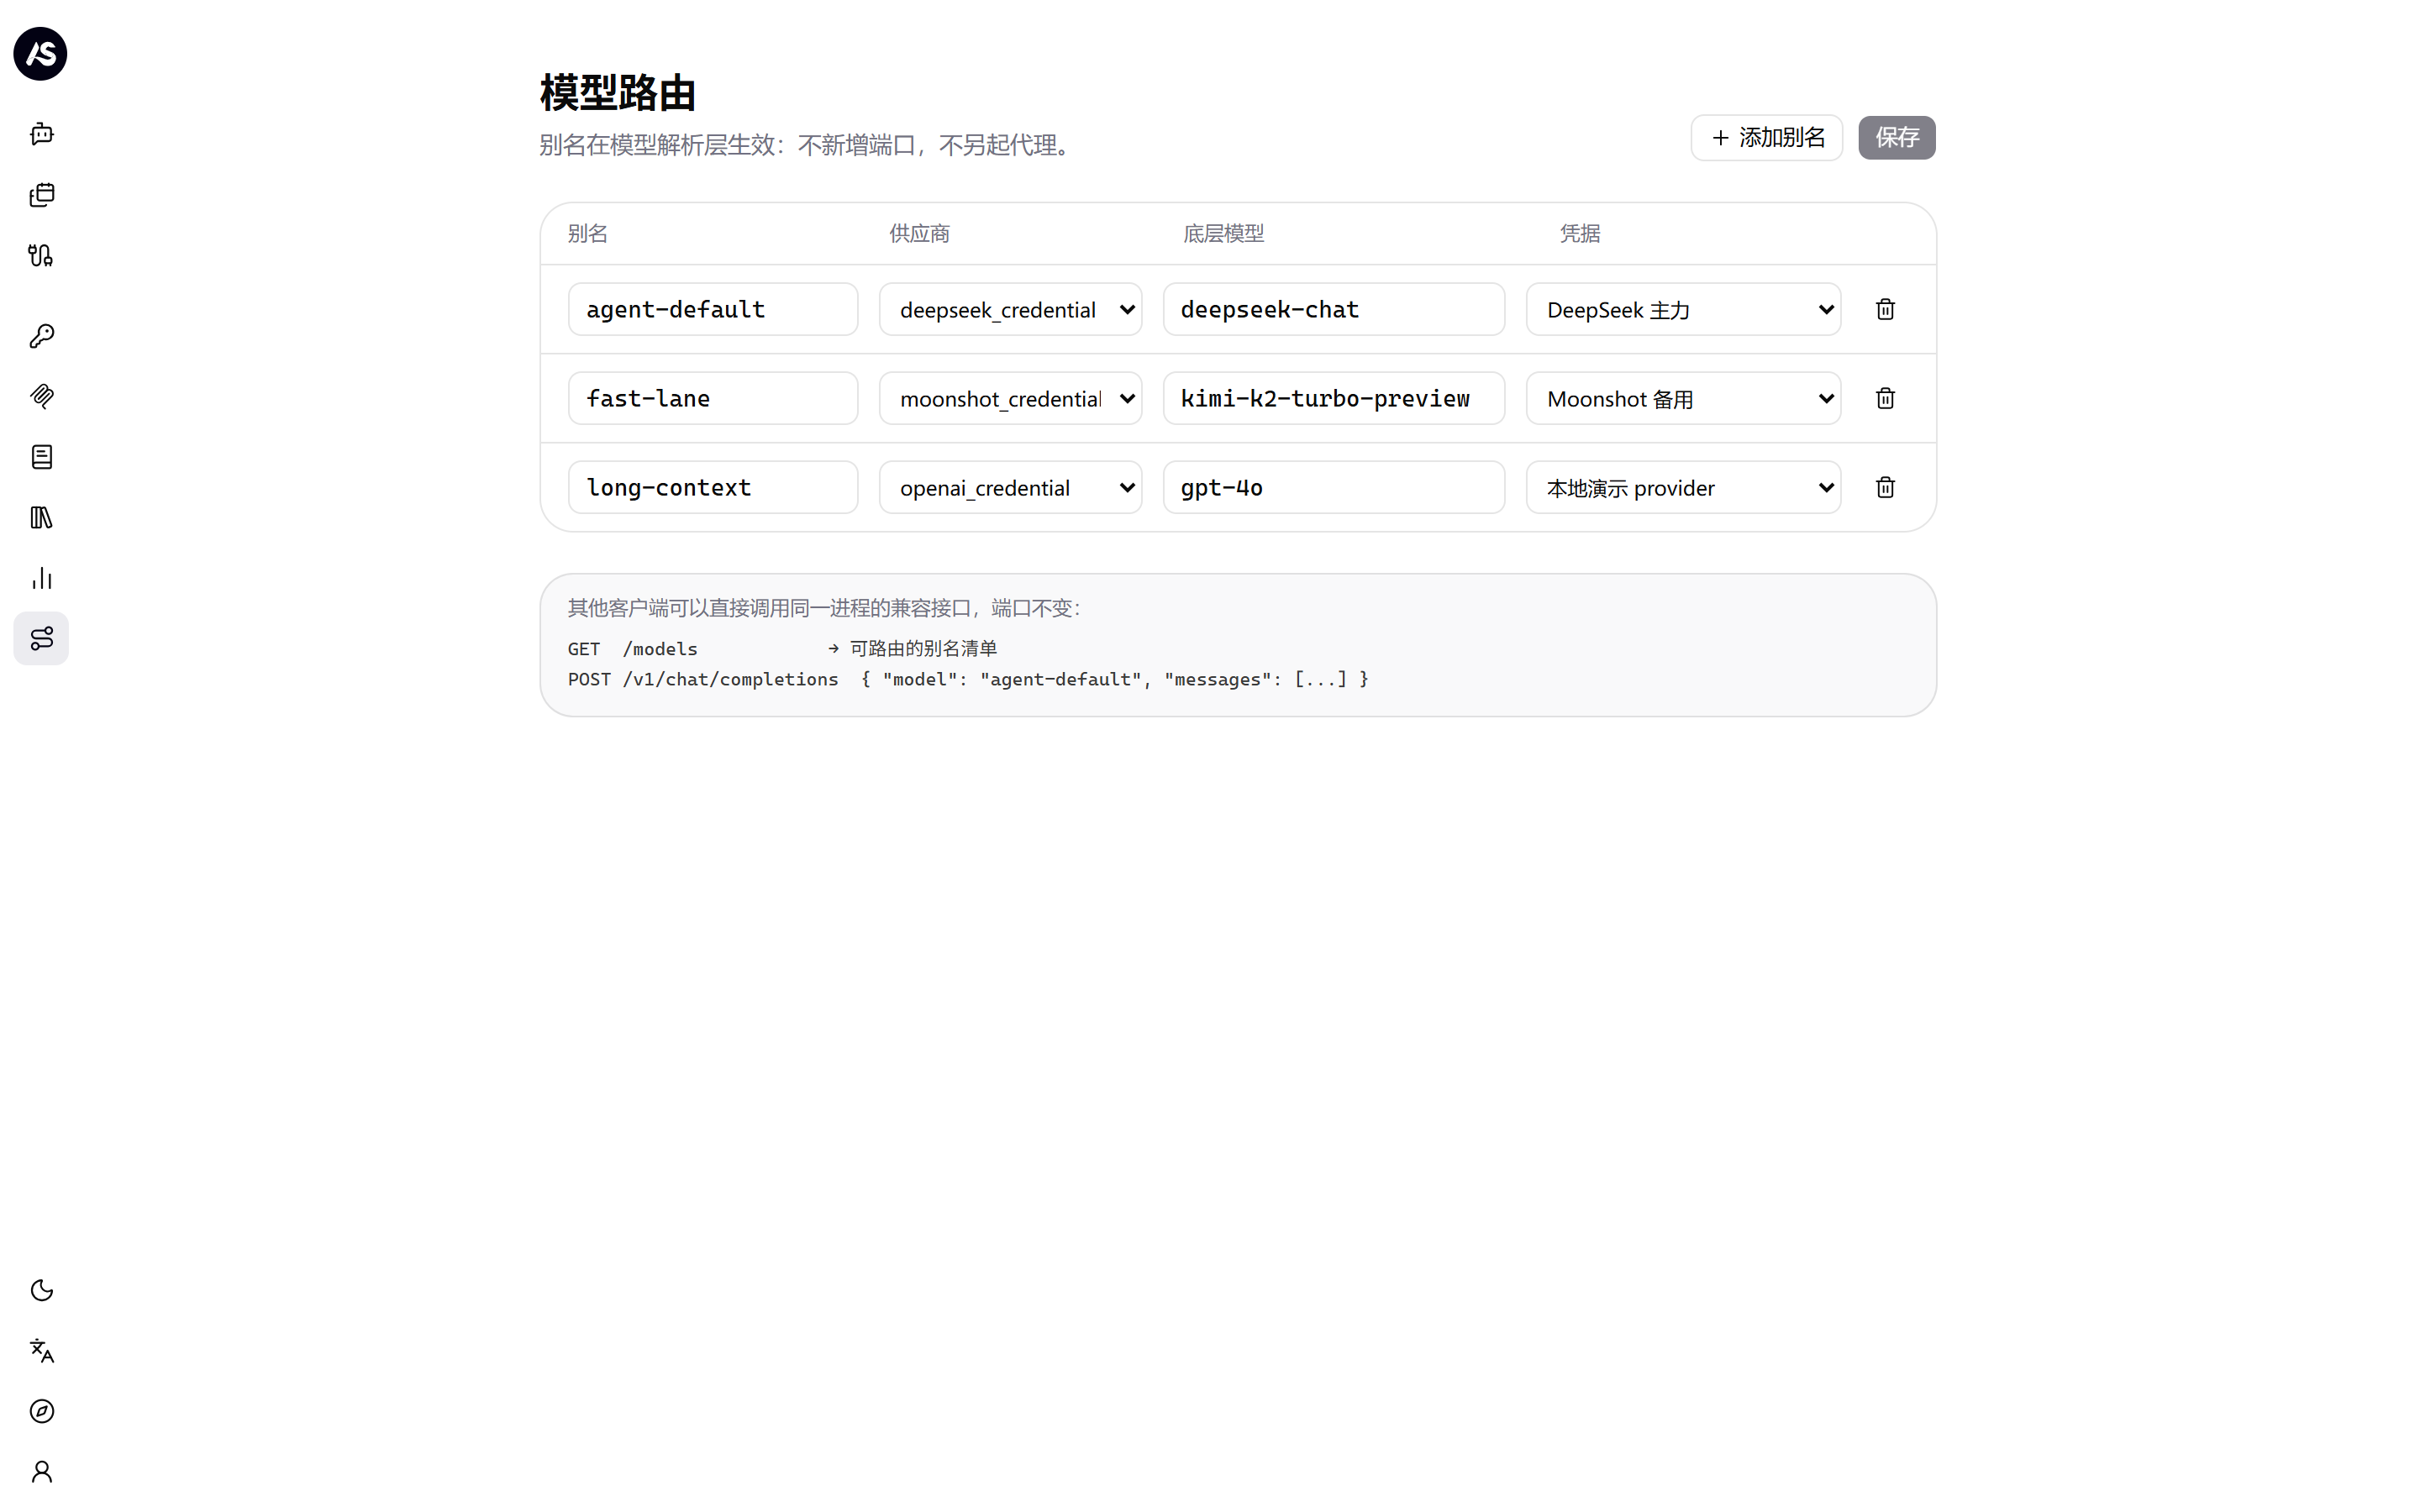Click the 保存 button

(x=1896, y=137)
